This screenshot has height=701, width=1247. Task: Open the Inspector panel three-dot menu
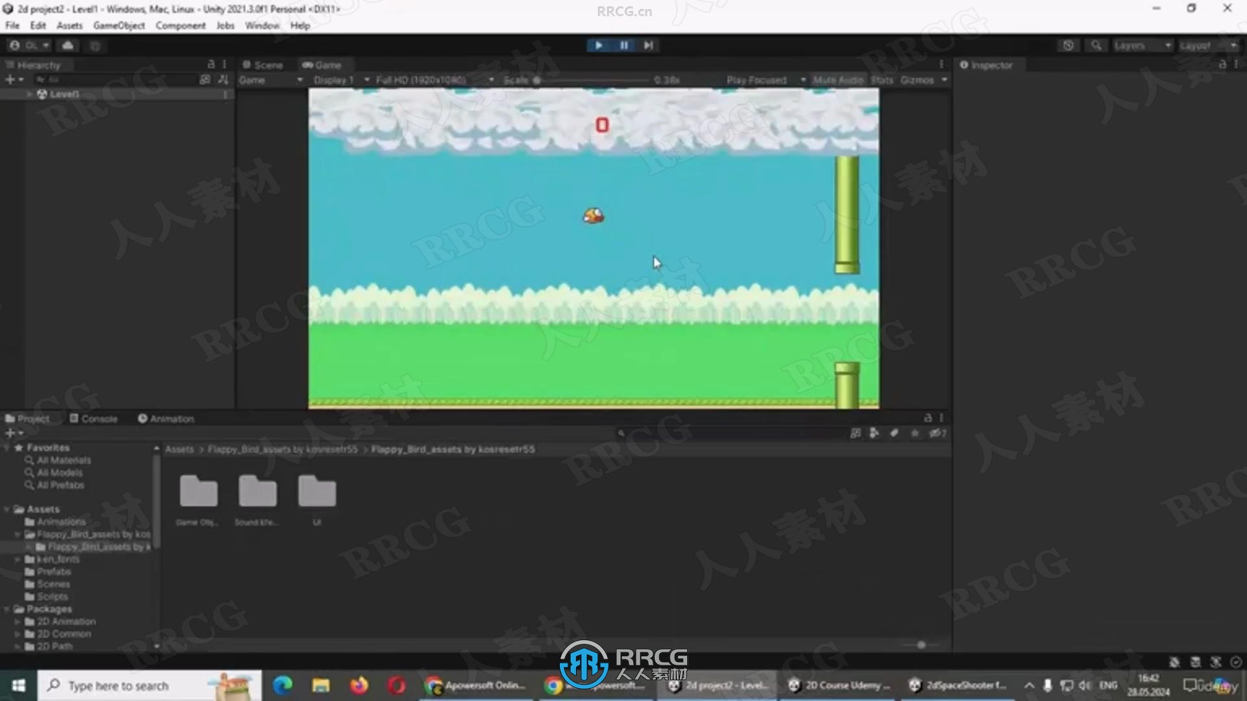click(x=1236, y=64)
